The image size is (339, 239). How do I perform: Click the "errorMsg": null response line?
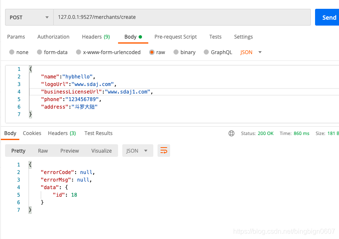[x=66, y=180]
